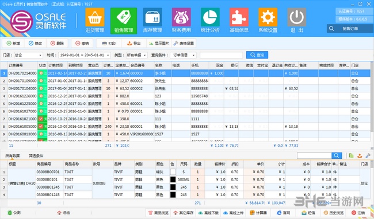
Task: Expand 查询条件 订单信息 dropdown
Action: (194, 55)
